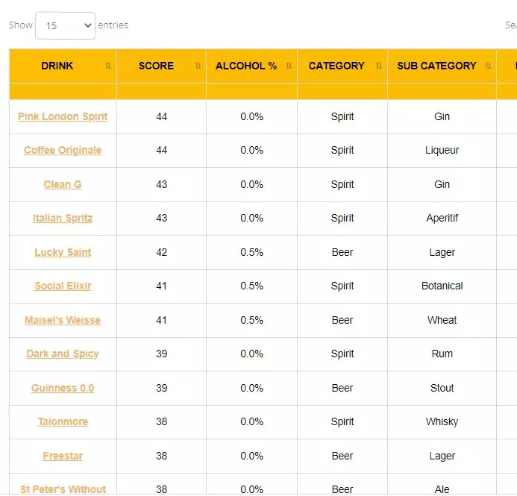Select the Lucky Saint link

pos(63,252)
